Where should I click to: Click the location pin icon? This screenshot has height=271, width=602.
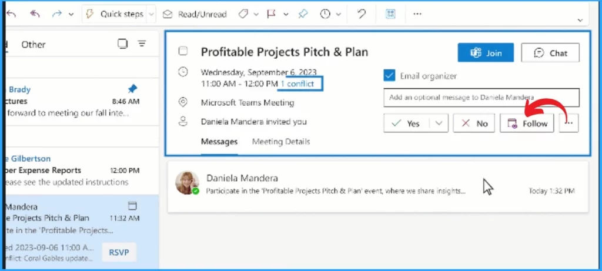tap(183, 102)
